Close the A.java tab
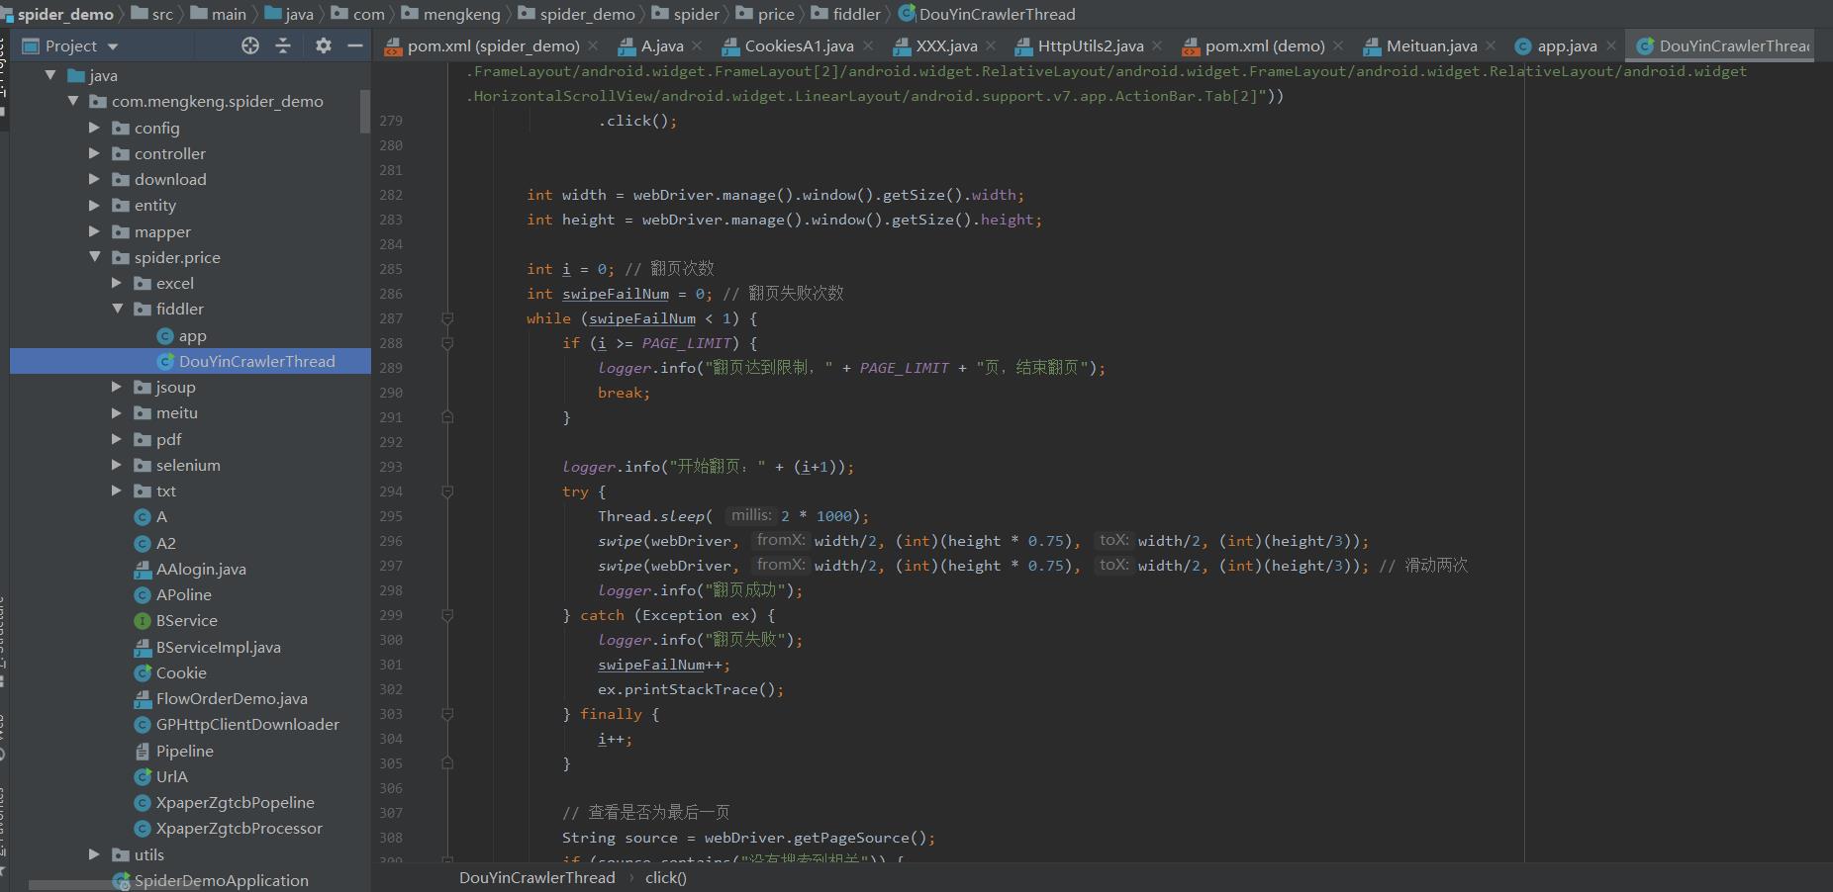Image resolution: width=1833 pixels, height=892 pixels. tap(697, 45)
